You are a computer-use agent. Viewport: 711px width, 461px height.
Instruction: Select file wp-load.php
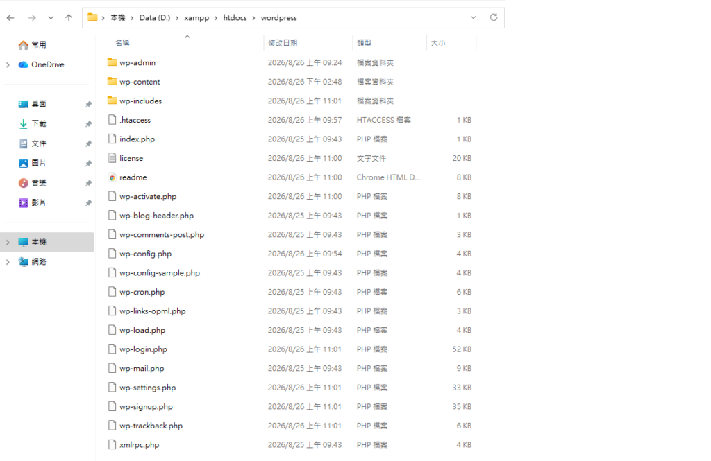tap(142, 330)
